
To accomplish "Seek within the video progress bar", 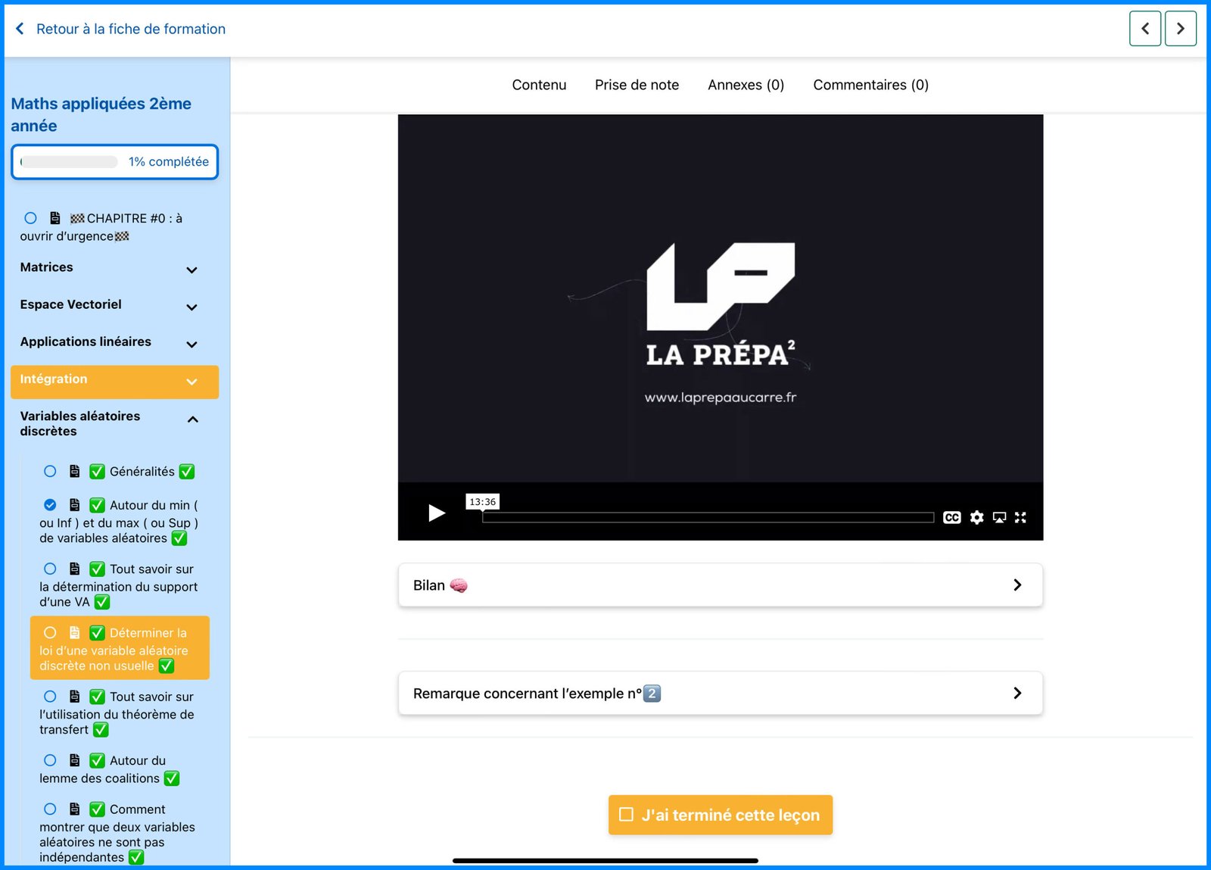I will click(x=708, y=518).
